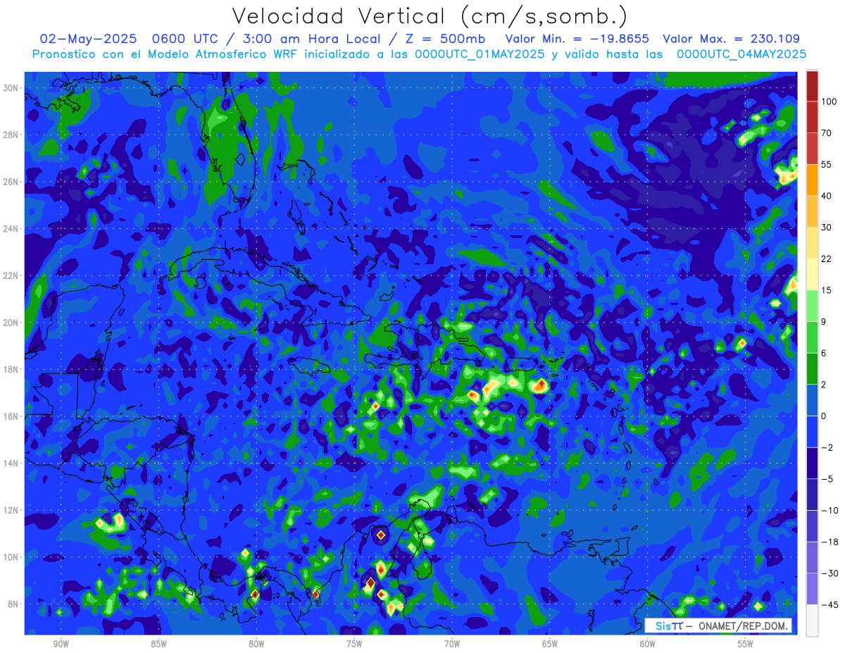Click the colorbar value '40'

pyautogui.click(x=827, y=196)
